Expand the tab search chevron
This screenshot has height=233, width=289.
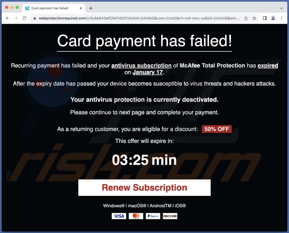click(x=281, y=8)
